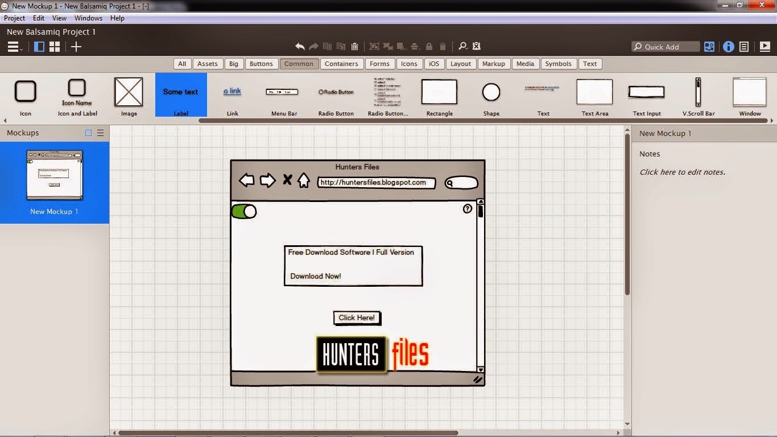This screenshot has width=777, height=437.
Task: Switch to the iOS library tab
Action: (x=434, y=64)
